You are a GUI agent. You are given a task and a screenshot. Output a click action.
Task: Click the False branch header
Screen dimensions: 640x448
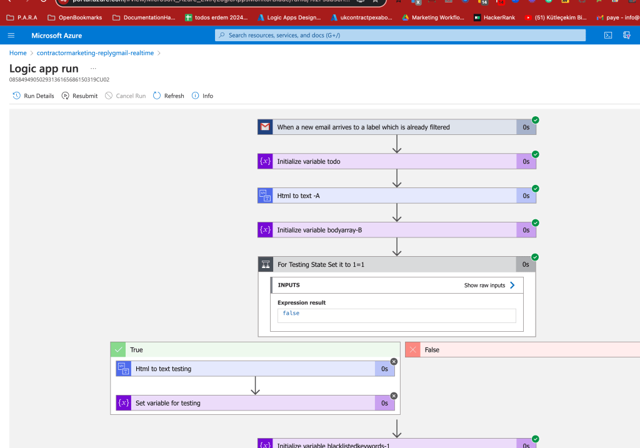coord(522,350)
